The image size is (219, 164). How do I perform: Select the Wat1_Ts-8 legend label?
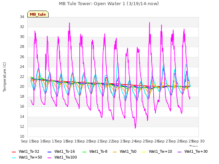pos(98,151)
